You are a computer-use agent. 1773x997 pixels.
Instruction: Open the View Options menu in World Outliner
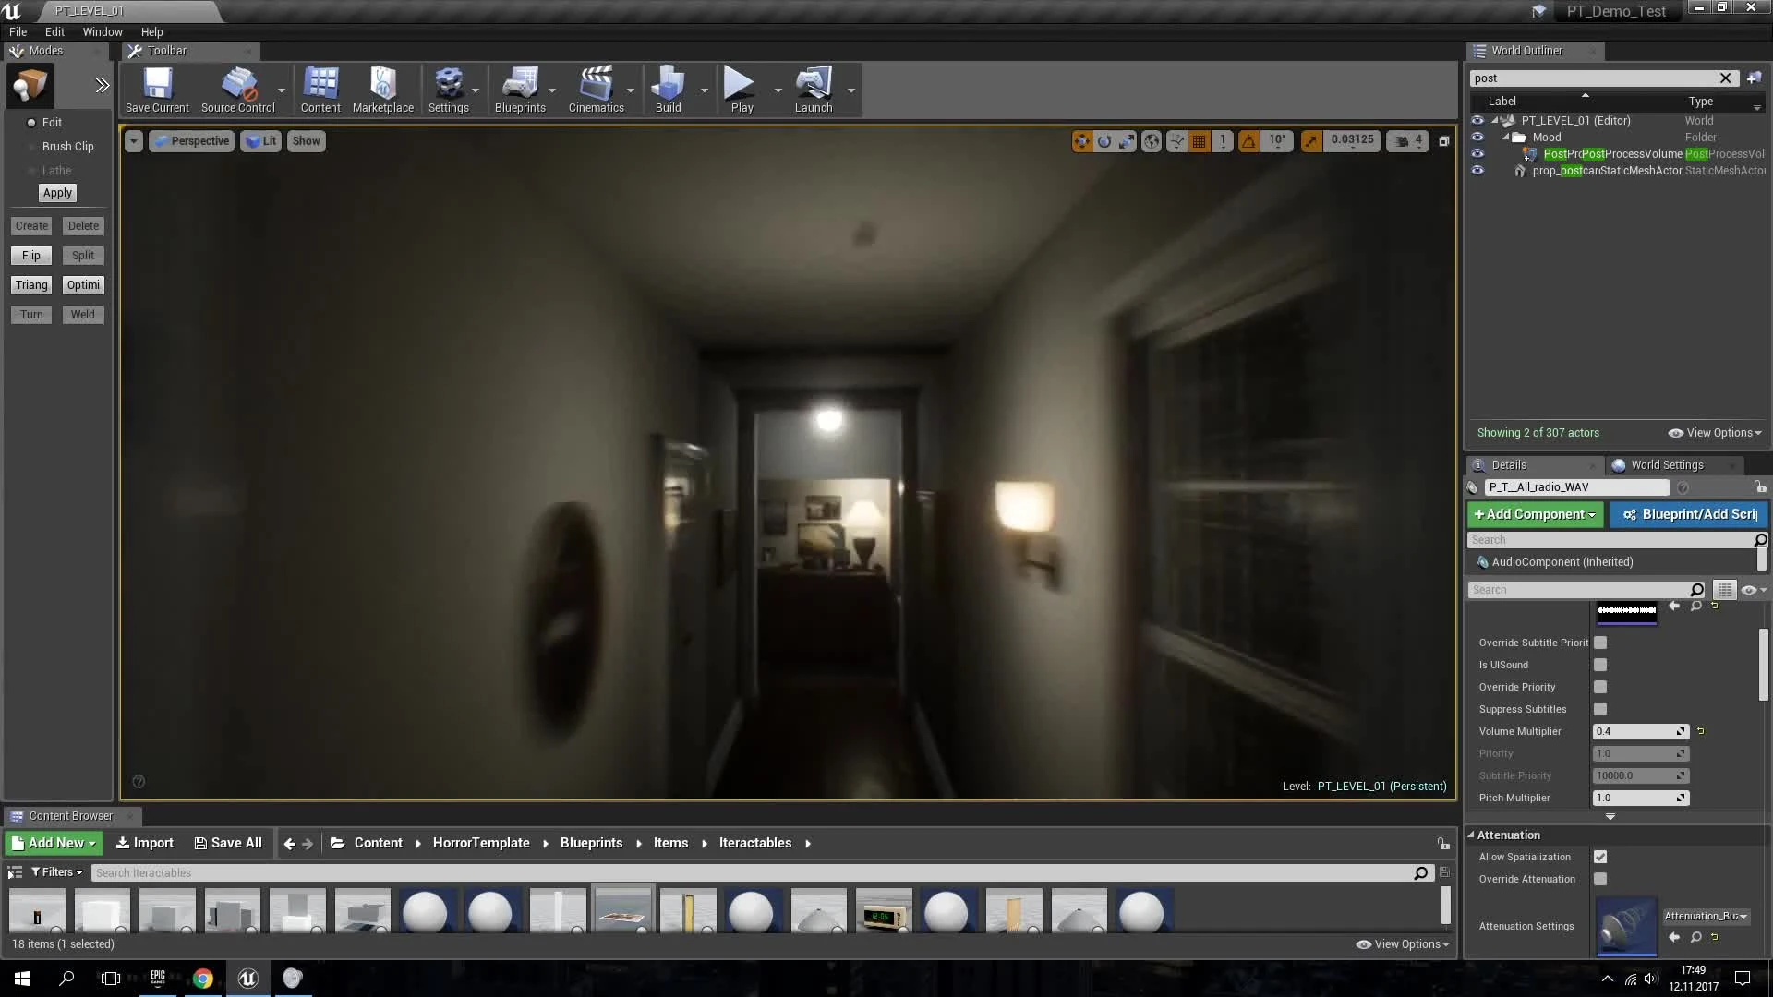coord(1713,432)
